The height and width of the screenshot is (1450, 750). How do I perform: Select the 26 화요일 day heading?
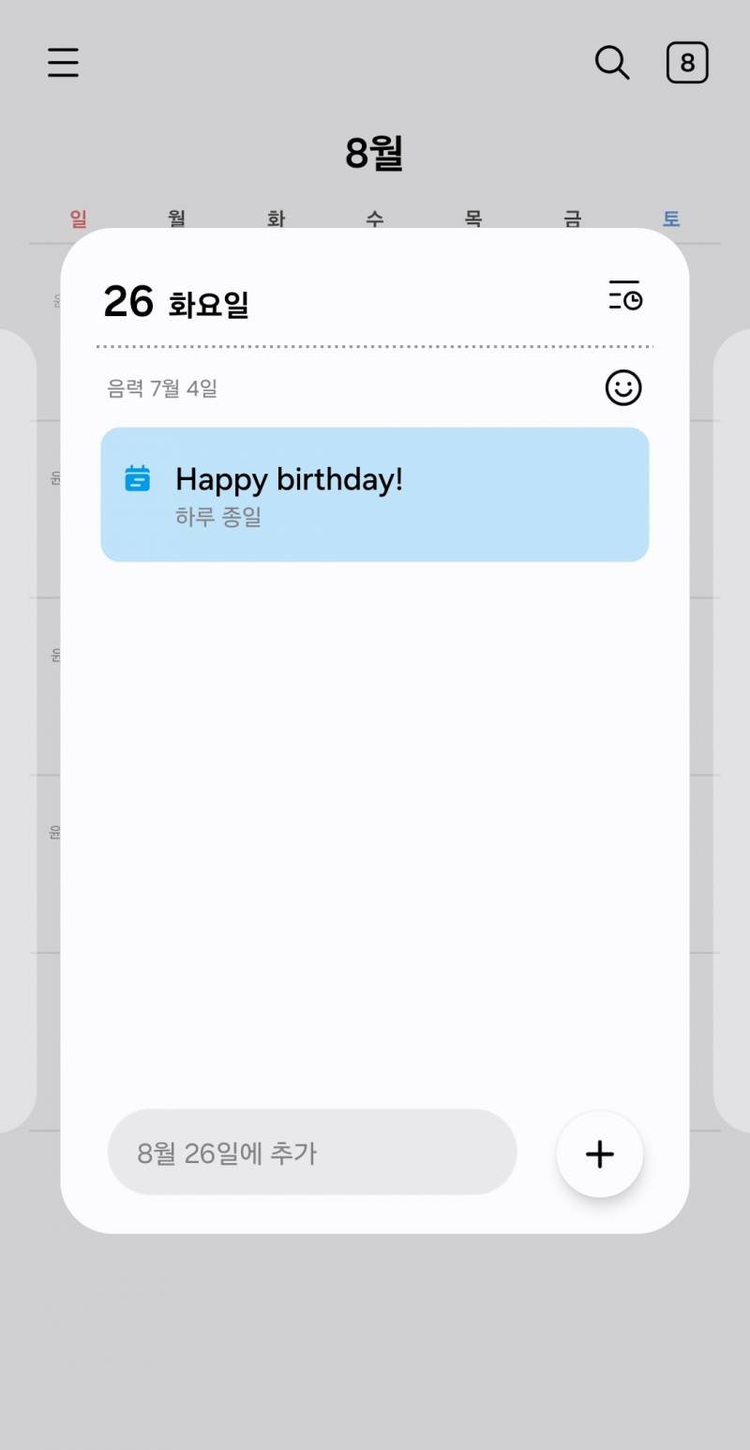[x=175, y=298]
